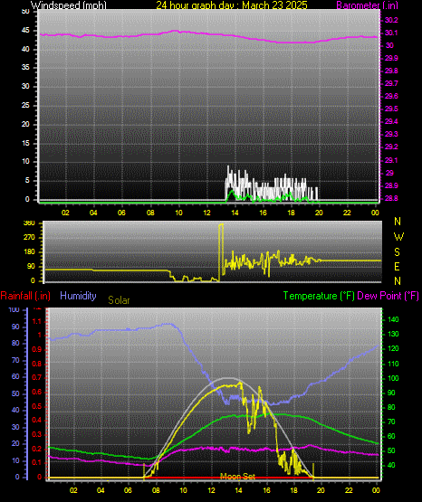
Task: Click the Barometer (.in) axis title
Action: tap(367, 5)
